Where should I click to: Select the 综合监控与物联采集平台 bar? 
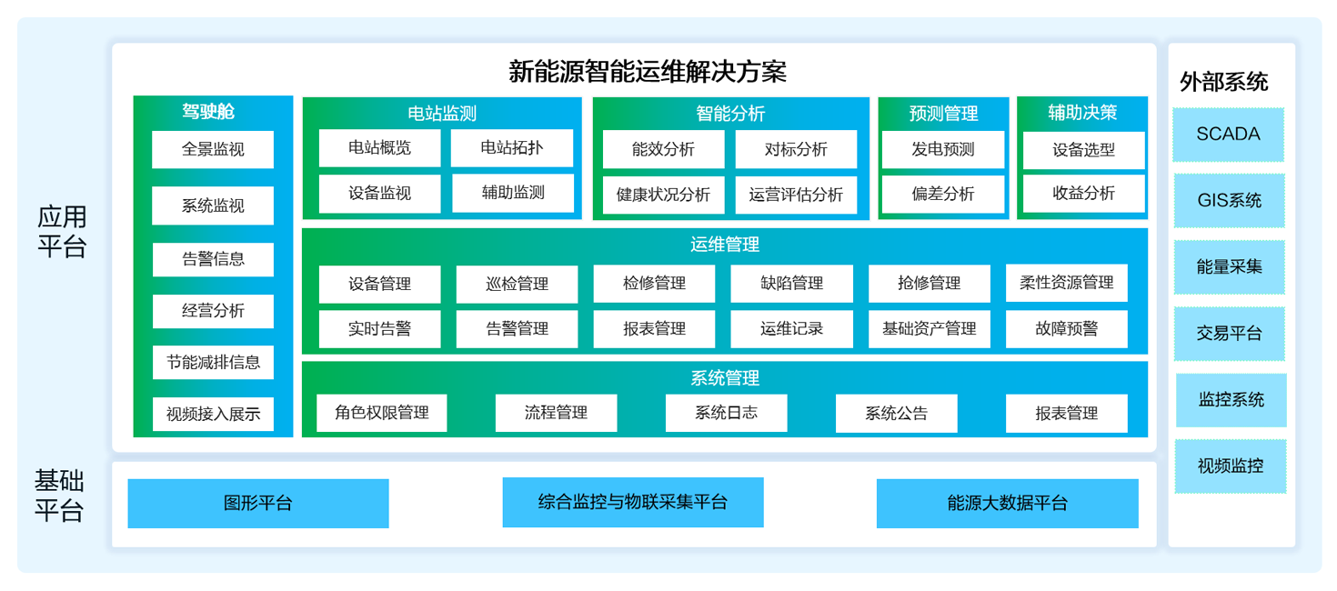pyautogui.click(x=632, y=503)
